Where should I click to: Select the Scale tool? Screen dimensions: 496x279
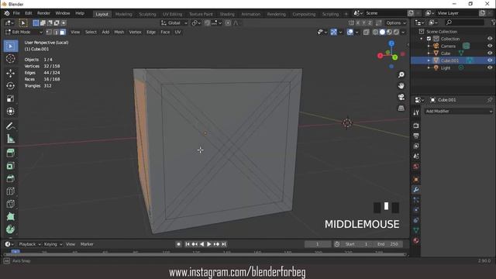tap(10, 98)
